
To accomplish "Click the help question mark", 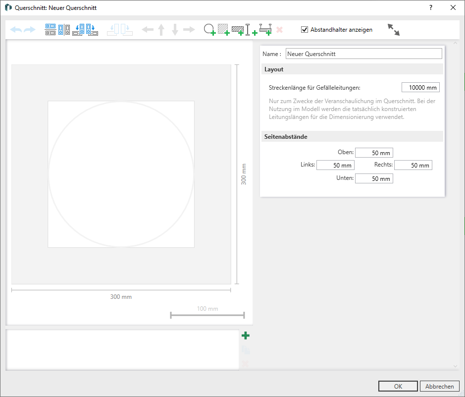I will (431, 7).
